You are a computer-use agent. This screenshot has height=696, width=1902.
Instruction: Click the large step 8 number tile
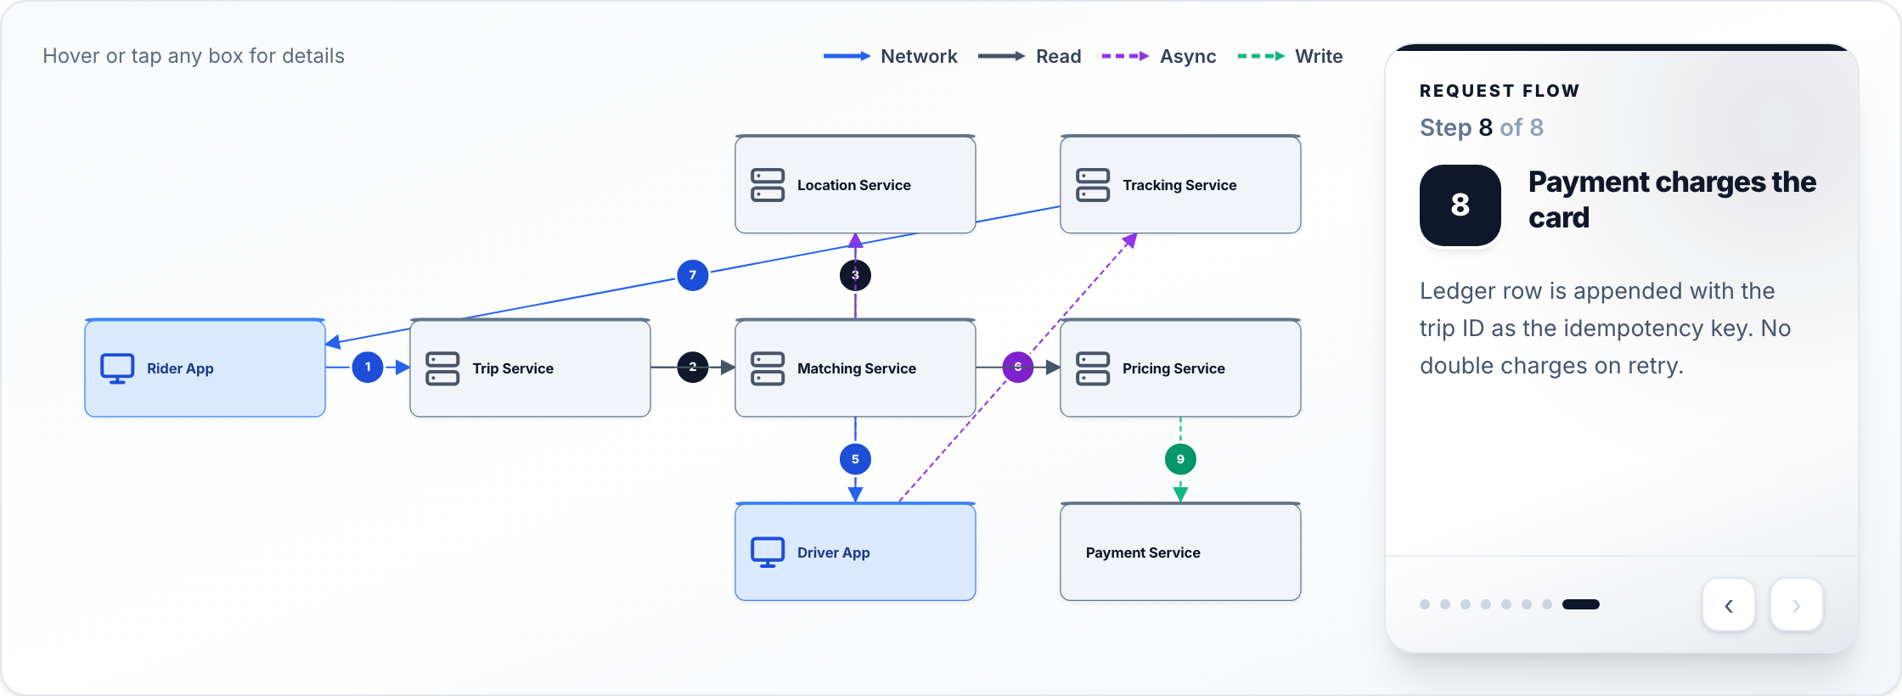pos(1460,205)
